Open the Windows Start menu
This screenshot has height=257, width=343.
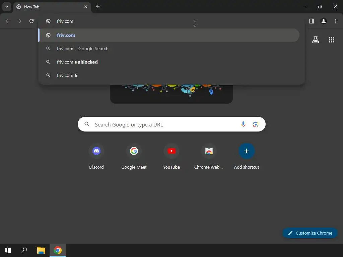tap(8, 250)
